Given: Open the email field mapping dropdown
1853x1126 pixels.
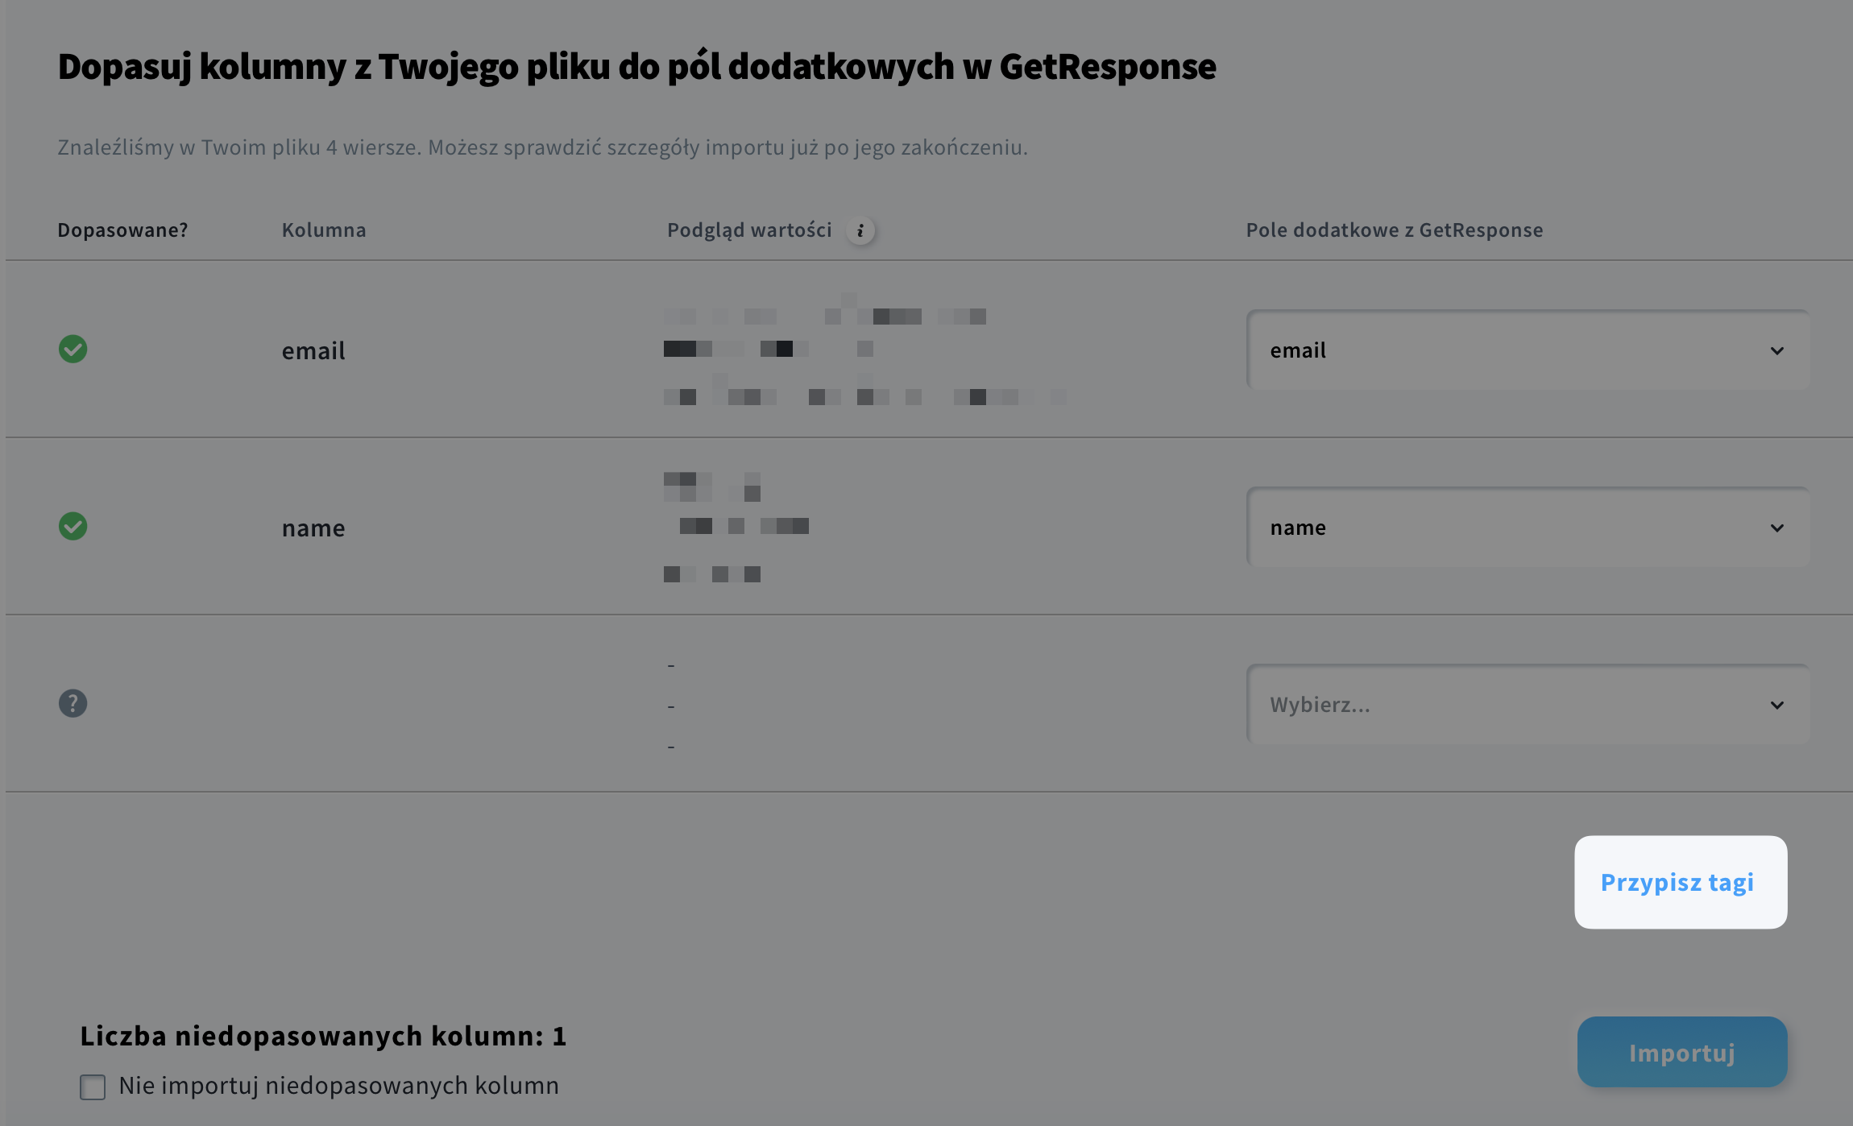Looking at the screenshot, I should click(1528, 350).
